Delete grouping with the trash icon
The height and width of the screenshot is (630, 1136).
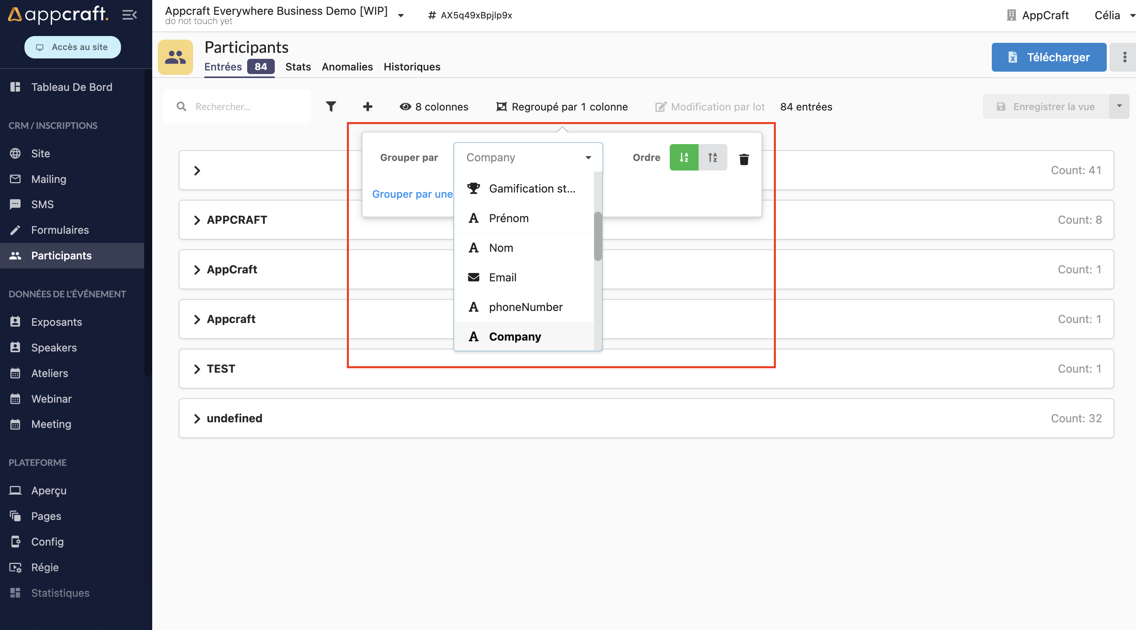[743, 159]
